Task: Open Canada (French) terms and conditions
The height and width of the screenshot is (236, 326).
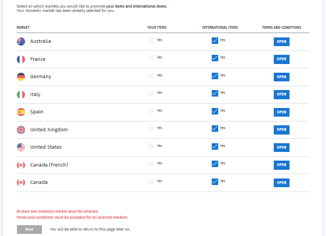Action: click(x=281, y=165)
